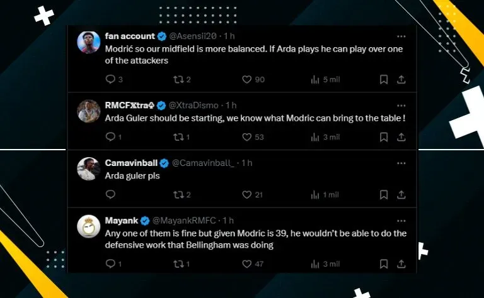Bookmark the Camavinball tweet
This screenshot has width=484, height=298.
[x=384, y=195]
